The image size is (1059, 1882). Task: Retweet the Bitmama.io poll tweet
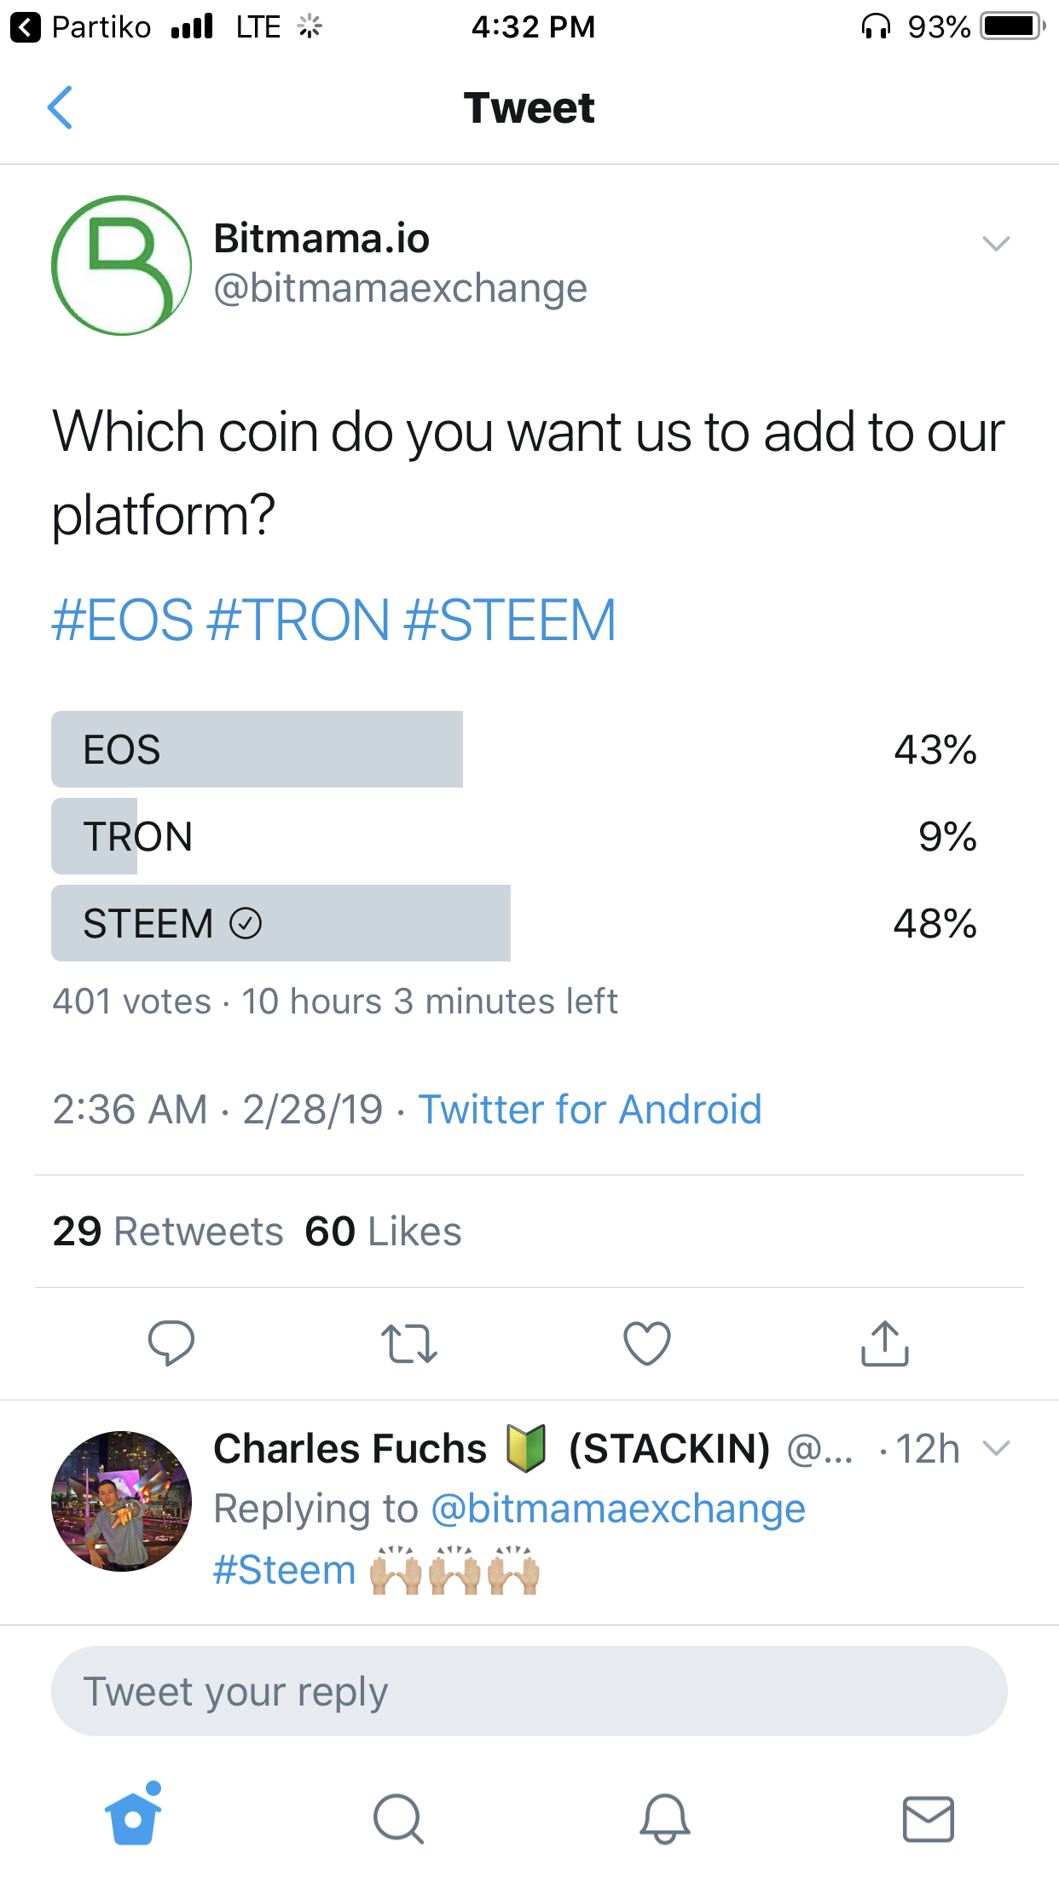(408, 1343)
